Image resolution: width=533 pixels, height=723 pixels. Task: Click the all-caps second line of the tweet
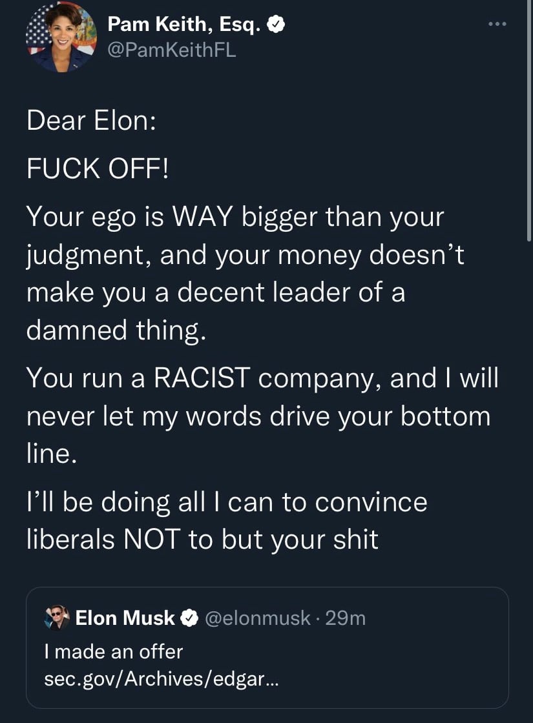97,170
